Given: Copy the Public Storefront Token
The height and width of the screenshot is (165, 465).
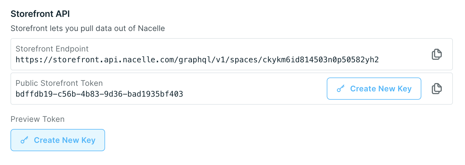Looking at the screenshot, I should click(437, 89).
